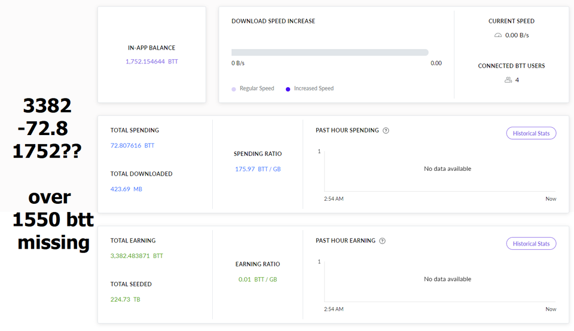
Task: Click the CURRENT SPEED heading
Action: click(x=511, y=22)
